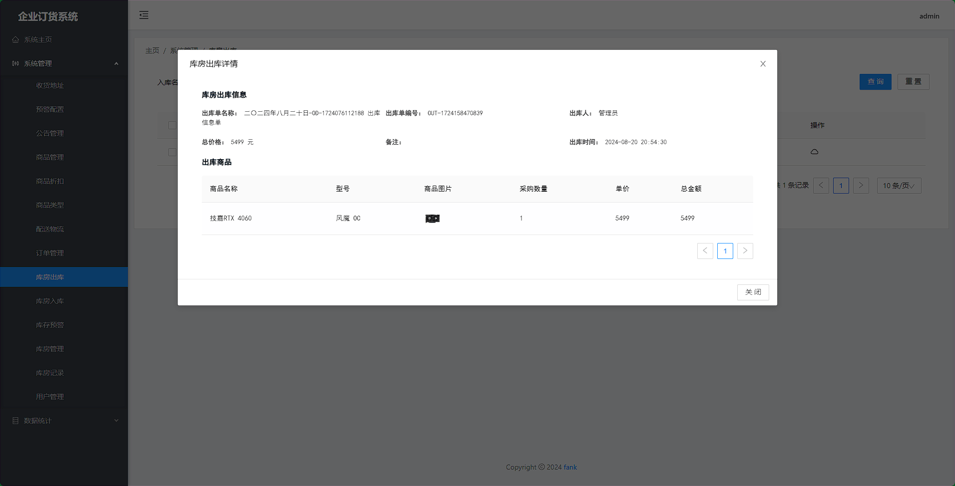Click the OUT-1724158470839 order number
Image resolution: width=955 pixels, height=486 pixels.
point(455,113)
